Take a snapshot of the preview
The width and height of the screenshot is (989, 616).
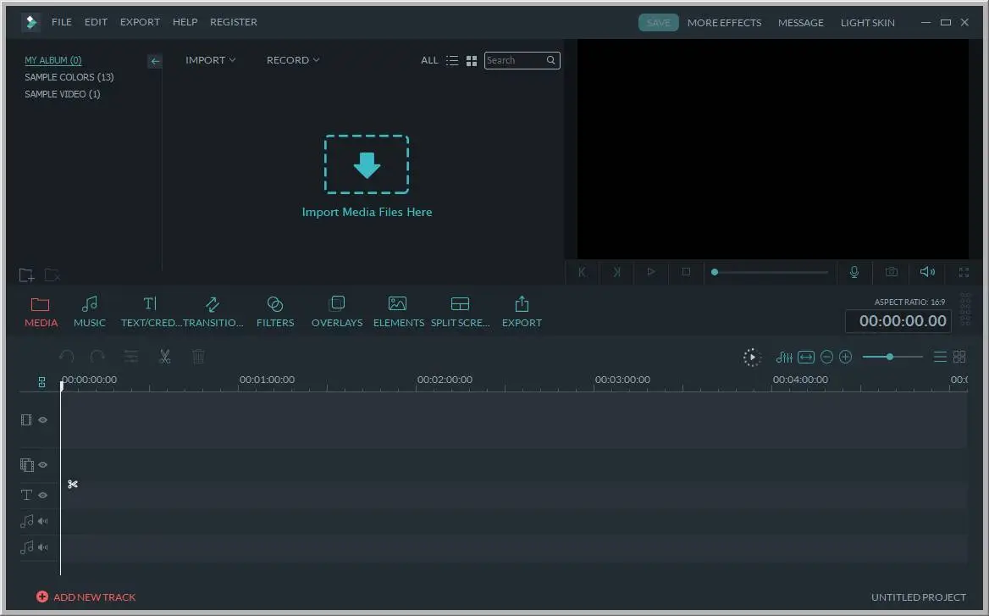click(x=892, y=272)
